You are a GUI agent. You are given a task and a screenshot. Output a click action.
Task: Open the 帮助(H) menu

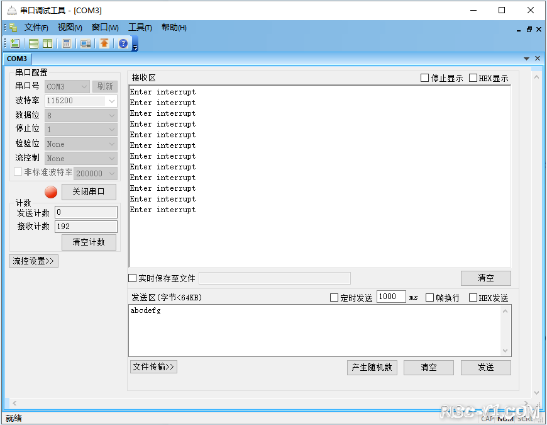pyautogui.click(x=174, y=28)
